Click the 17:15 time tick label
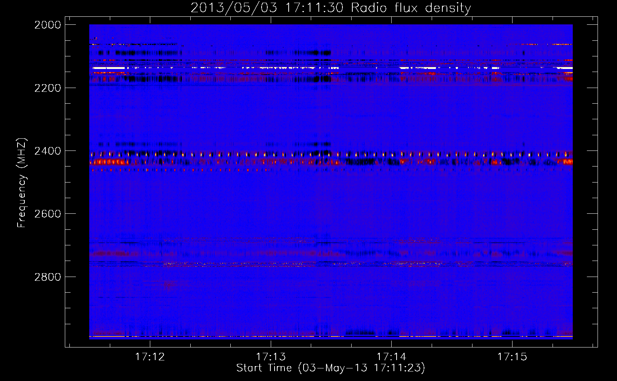The image size is (617, 381). (x=512, y=357)
